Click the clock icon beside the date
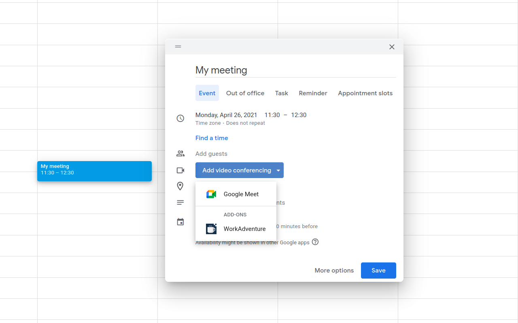This screenshot has width=518, height=323. point(180,118)
